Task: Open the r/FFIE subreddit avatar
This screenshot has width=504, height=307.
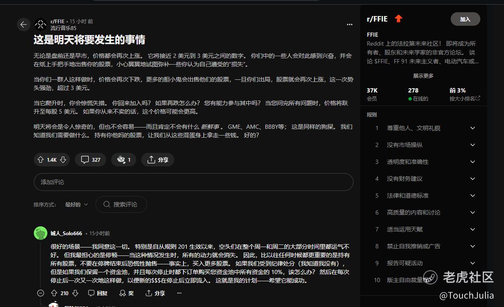Action: [41, 24]
